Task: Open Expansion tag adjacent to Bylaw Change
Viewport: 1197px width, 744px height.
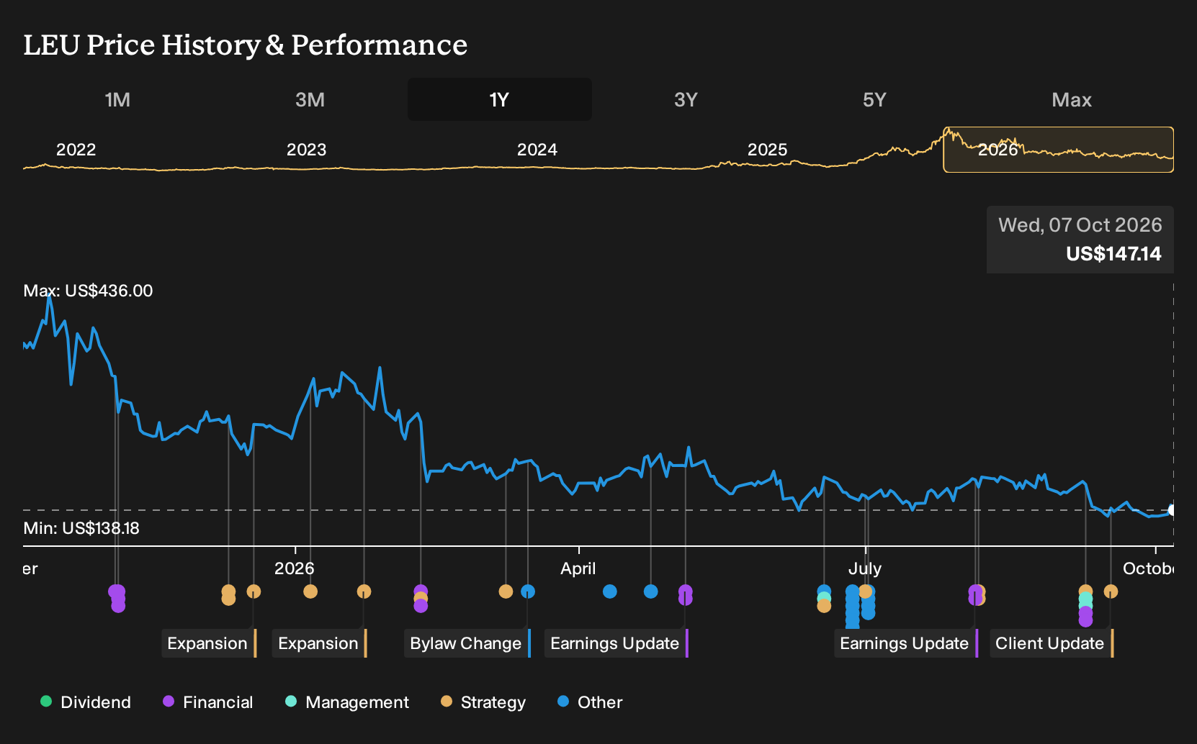Action: (x=320, y=643)
